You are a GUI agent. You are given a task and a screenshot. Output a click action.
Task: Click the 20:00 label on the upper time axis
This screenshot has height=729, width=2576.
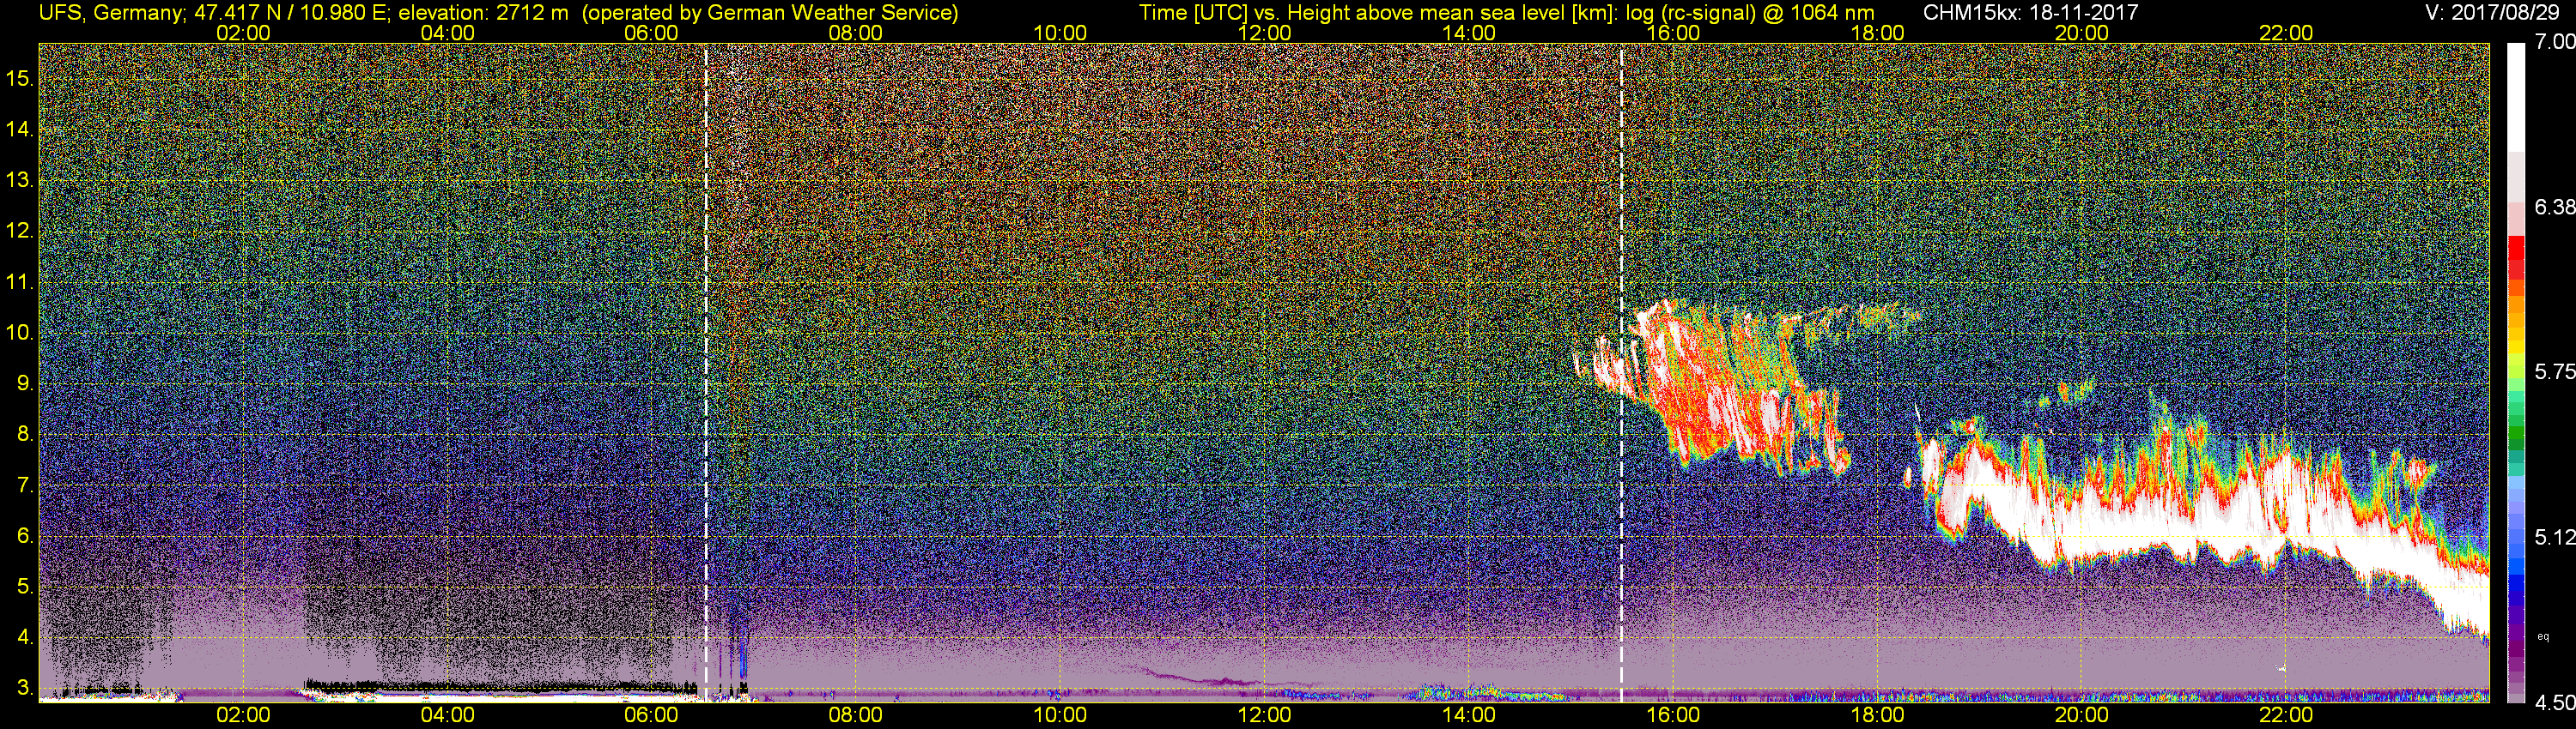[2082, 33]
